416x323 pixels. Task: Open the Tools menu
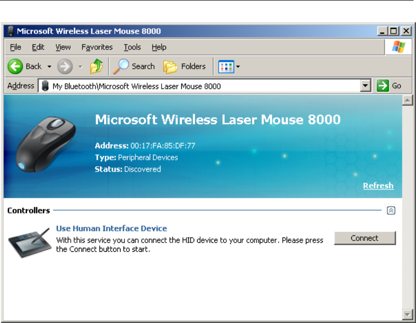click(x=132, y=47)
